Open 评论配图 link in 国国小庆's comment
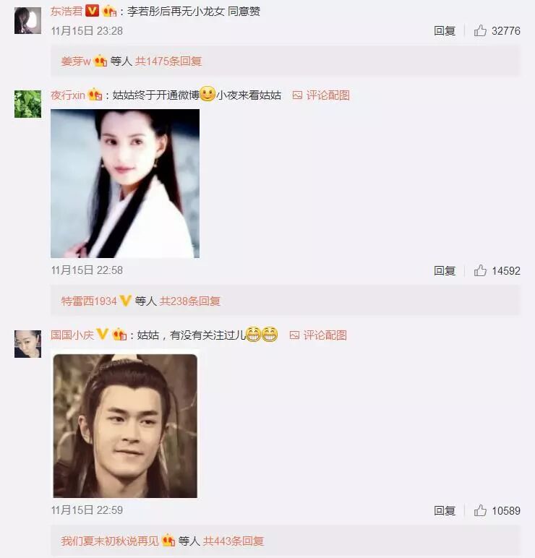 click(318, 335)
